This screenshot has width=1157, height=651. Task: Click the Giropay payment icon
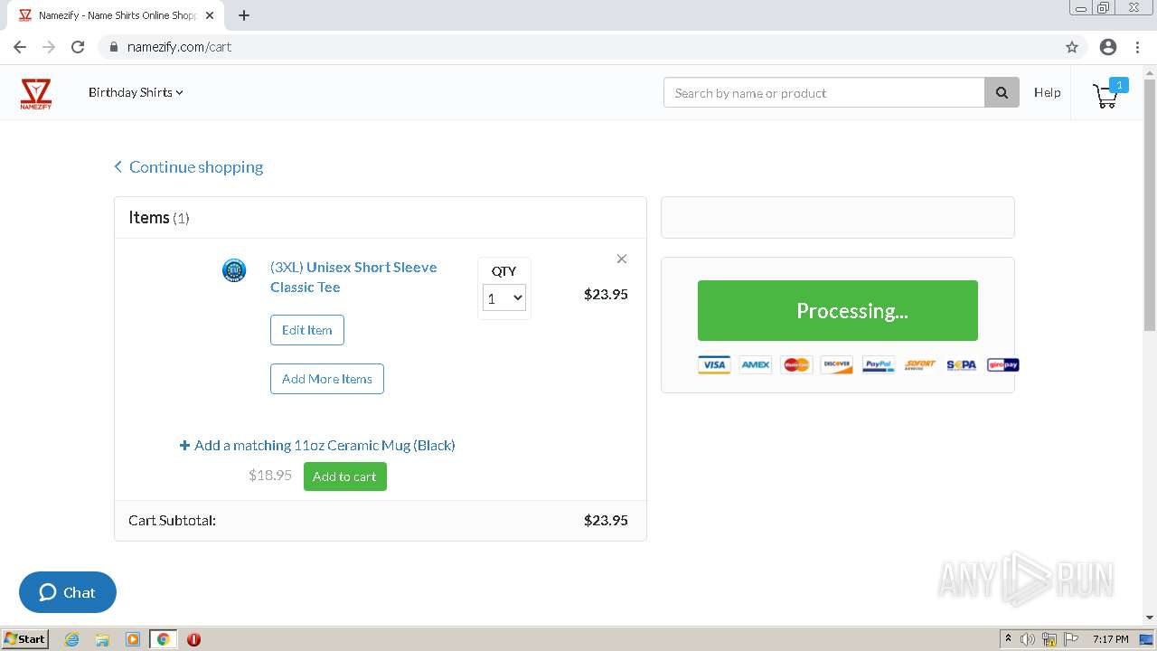pyautogui.click(x=1003, y=364)
